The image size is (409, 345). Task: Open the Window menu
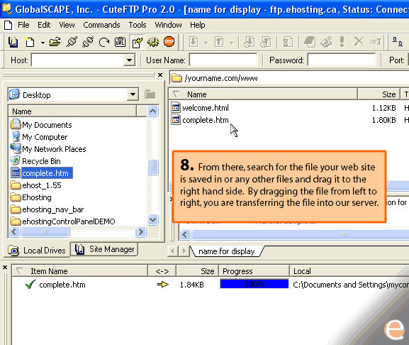tap(168, 25)
